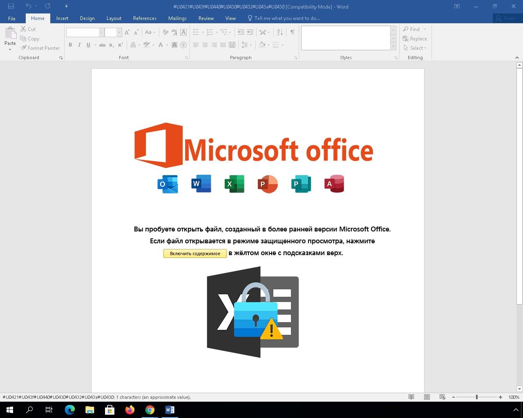
Task: Click Numbering list icon
Action: coord(210,32)
